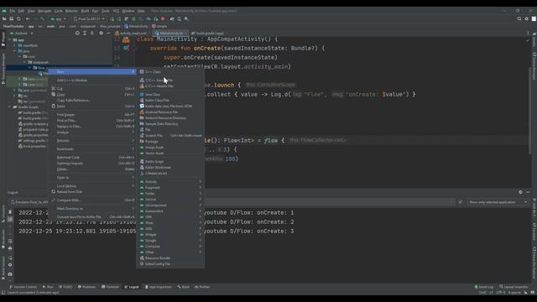This screenshot has width=537, height=302.
Task: Expand the Service submenu
Action: point(170,200)
